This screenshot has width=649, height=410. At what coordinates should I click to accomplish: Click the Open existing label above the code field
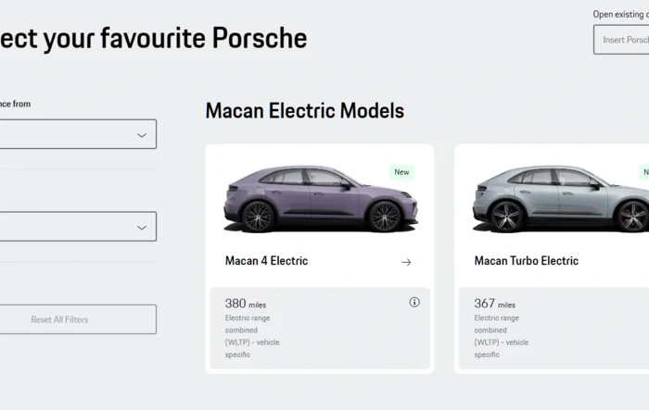coord(620,14)
